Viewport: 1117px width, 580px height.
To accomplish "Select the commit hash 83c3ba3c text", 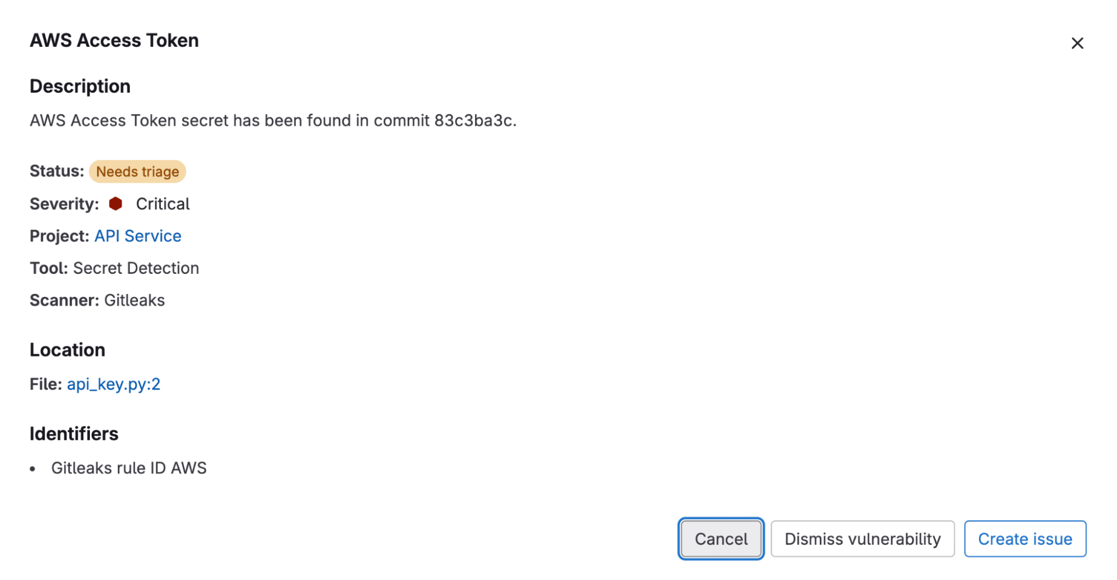I will [476, 121].
